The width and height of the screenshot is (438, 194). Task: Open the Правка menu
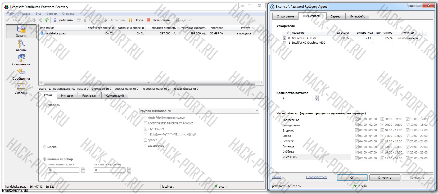tap(25, 13)
